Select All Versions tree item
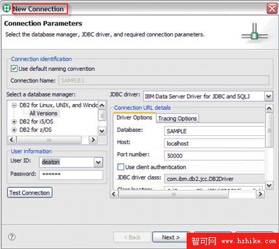279x249 pixels. click(x=44, y=113)
